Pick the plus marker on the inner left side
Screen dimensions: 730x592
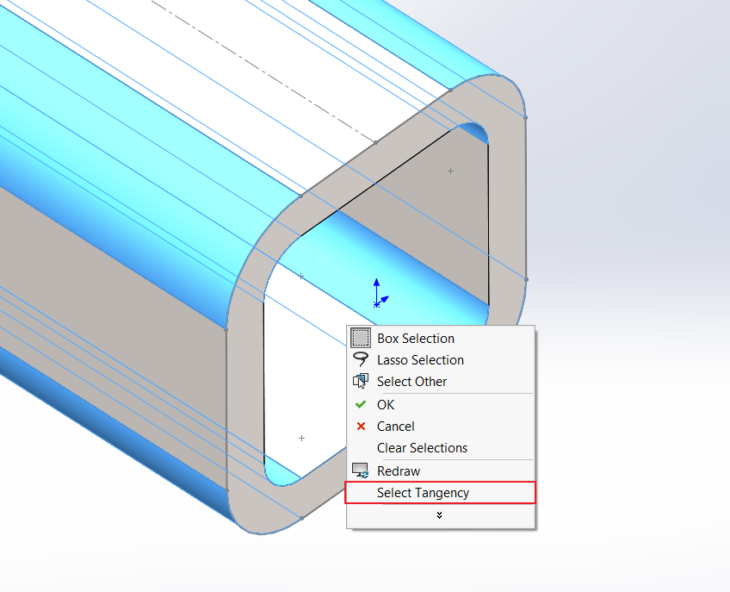[300, 277]
